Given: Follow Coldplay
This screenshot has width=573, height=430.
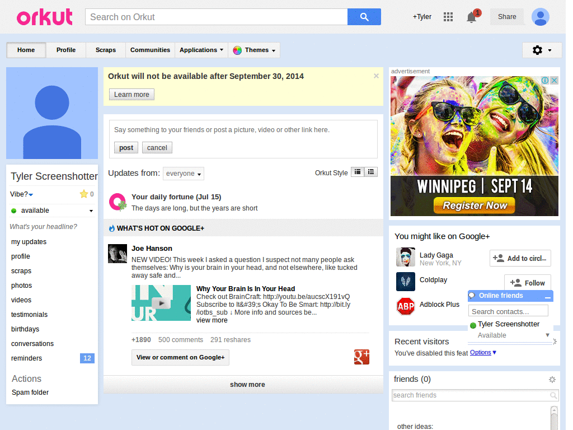Looking at the screenshot, I should tap(527, 283).
